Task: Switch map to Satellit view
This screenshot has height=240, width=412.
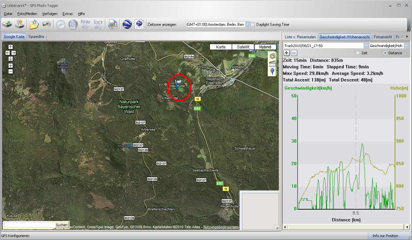Action: coord(243,47)
